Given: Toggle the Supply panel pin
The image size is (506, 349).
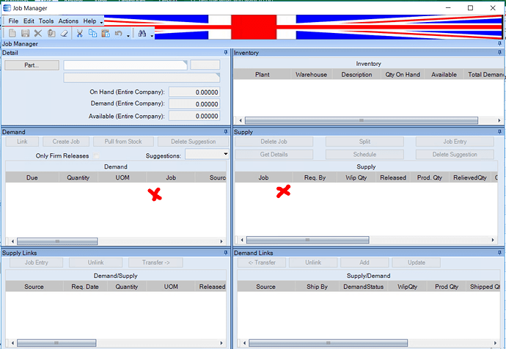Looking at the screenshot, I should click(499, 132).
